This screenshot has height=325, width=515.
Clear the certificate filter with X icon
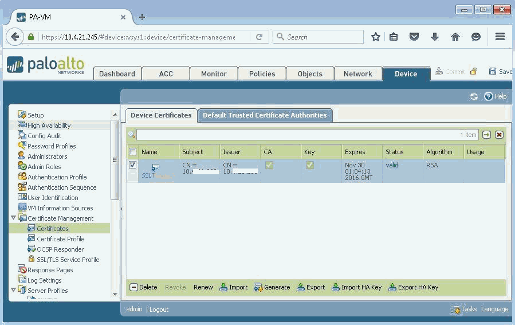point(499,135)
